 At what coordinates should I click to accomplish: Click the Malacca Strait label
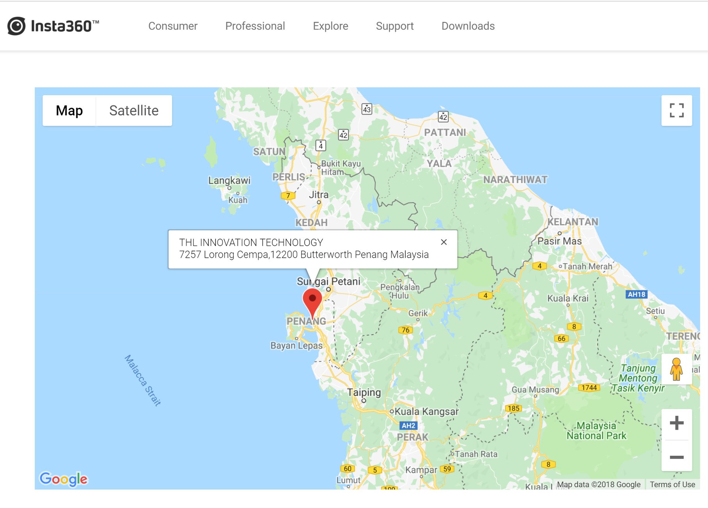tap(142, 381)
